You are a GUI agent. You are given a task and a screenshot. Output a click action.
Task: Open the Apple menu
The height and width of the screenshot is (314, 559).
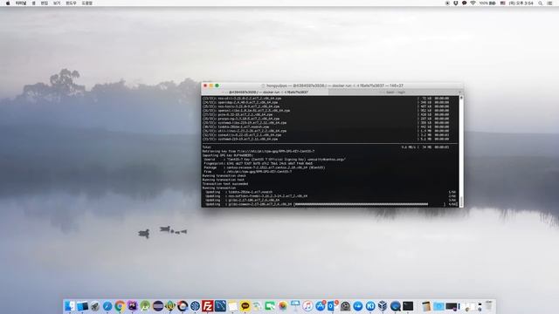click(x=8, y=3)
